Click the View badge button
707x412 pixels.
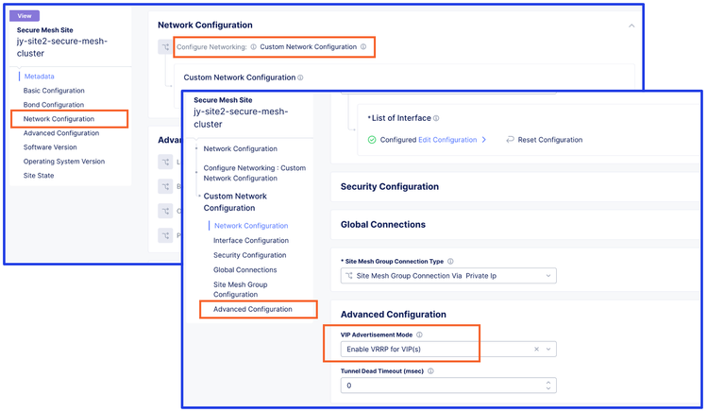(x=24, y=16)
